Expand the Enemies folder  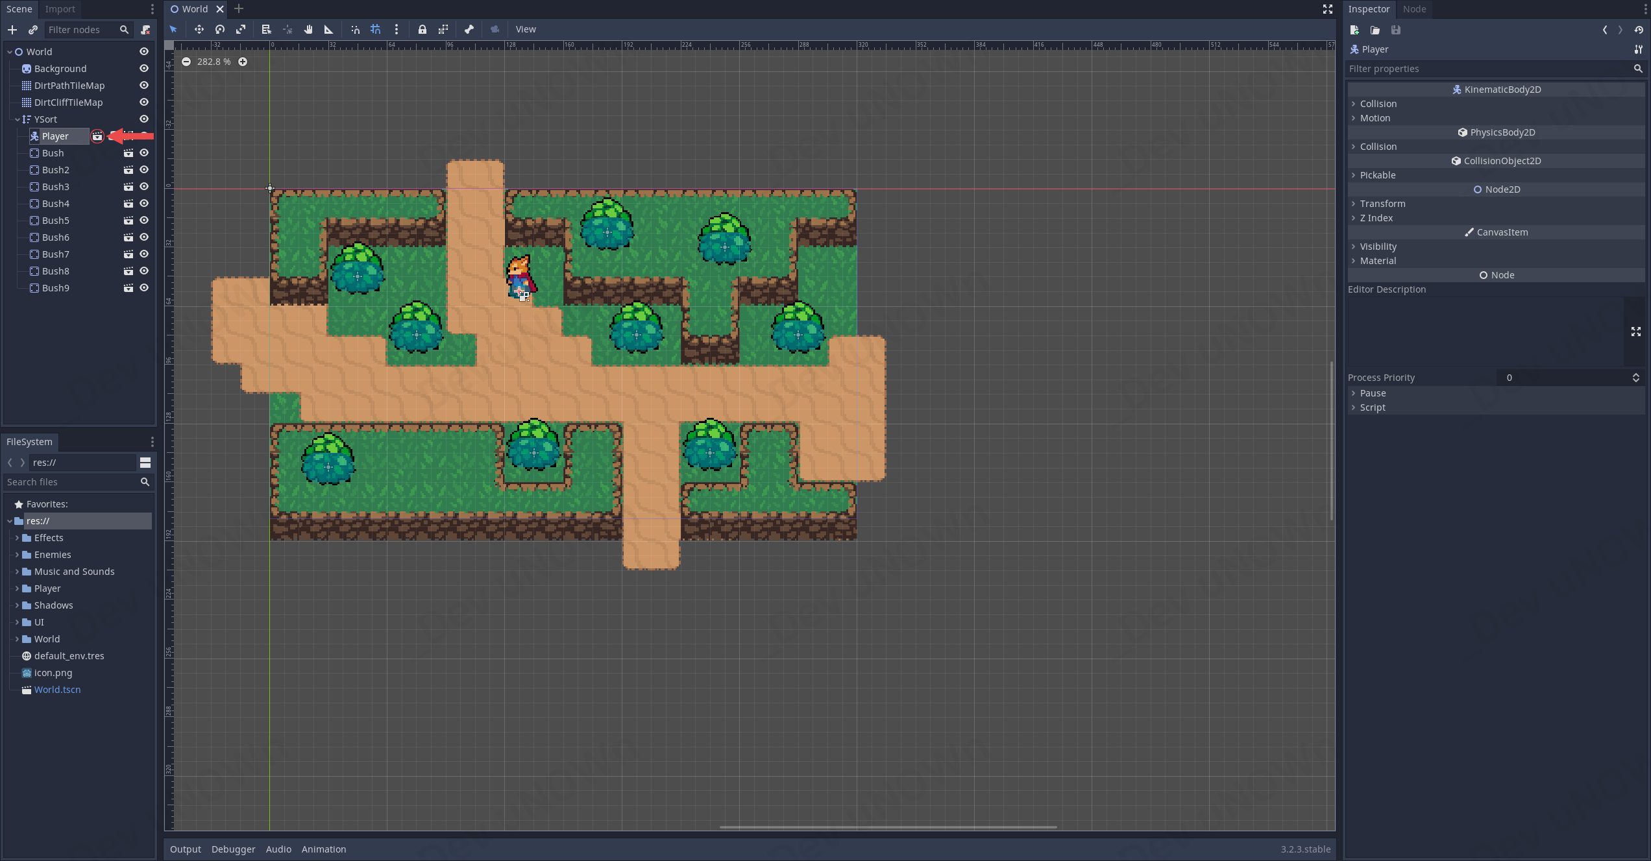(x=17, y=555)
